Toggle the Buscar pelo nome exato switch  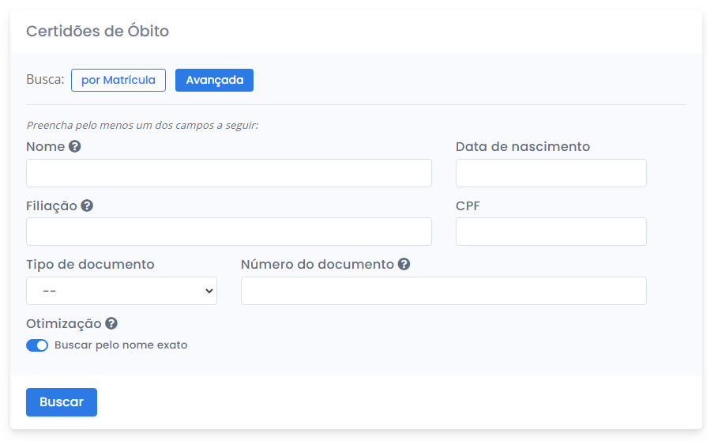pos(37,345)
